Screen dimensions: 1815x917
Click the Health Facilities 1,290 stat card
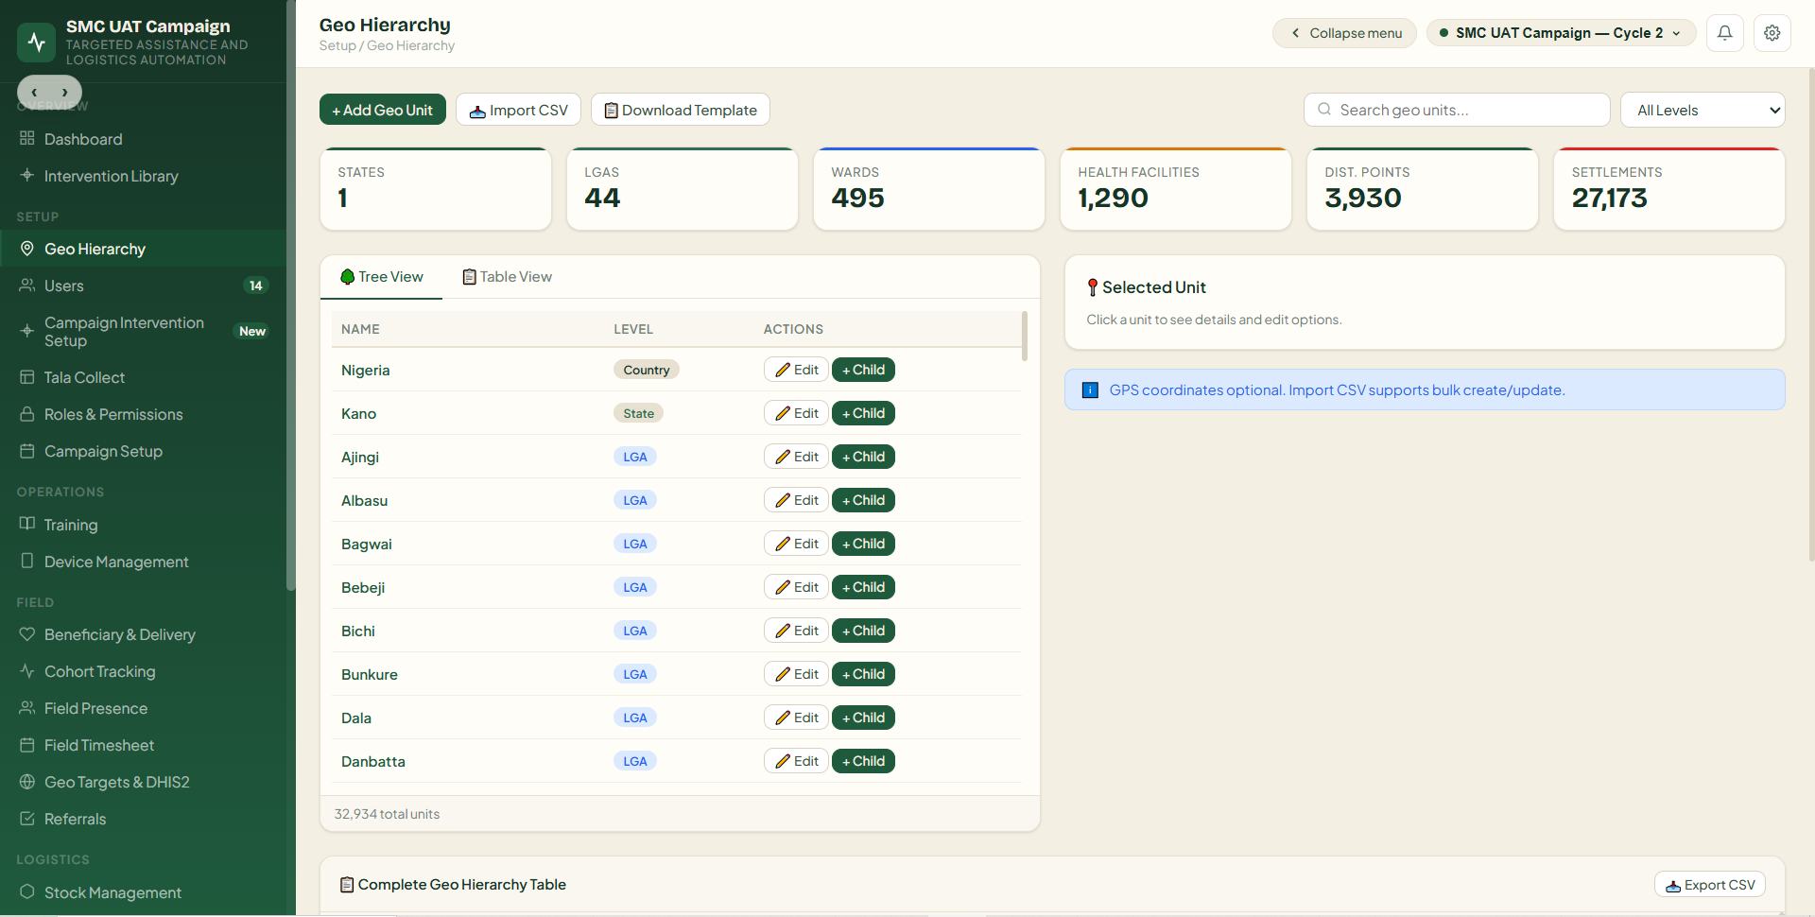coord(1176,189)
